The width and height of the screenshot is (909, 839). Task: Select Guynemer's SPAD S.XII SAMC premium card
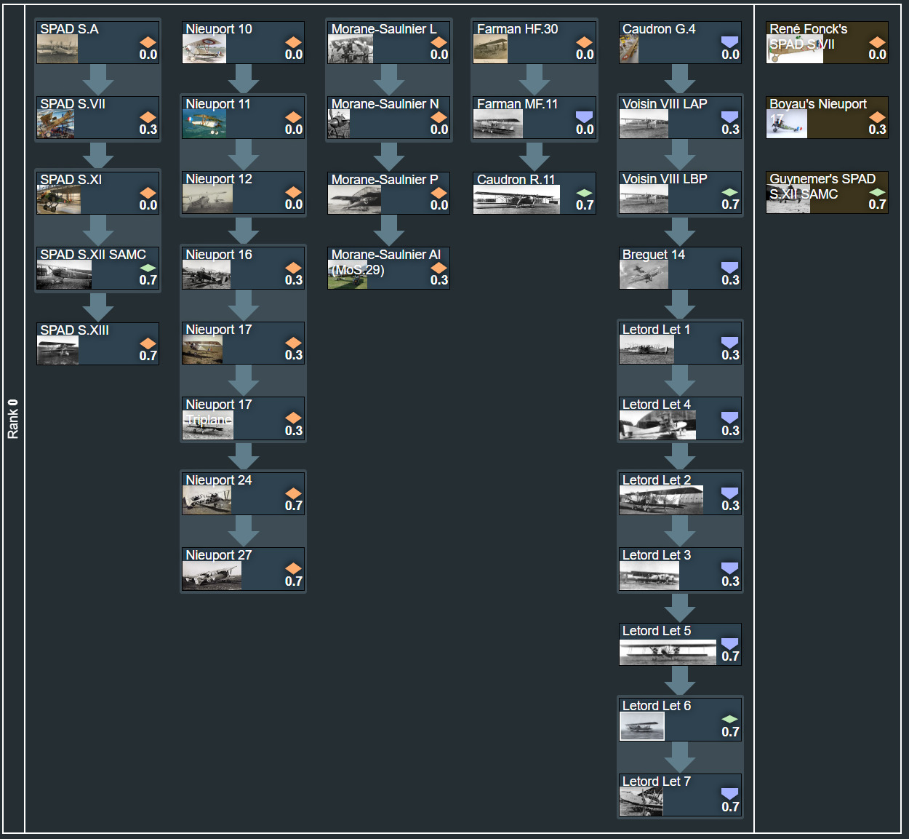pyautogui.click(x=827, y=192)
